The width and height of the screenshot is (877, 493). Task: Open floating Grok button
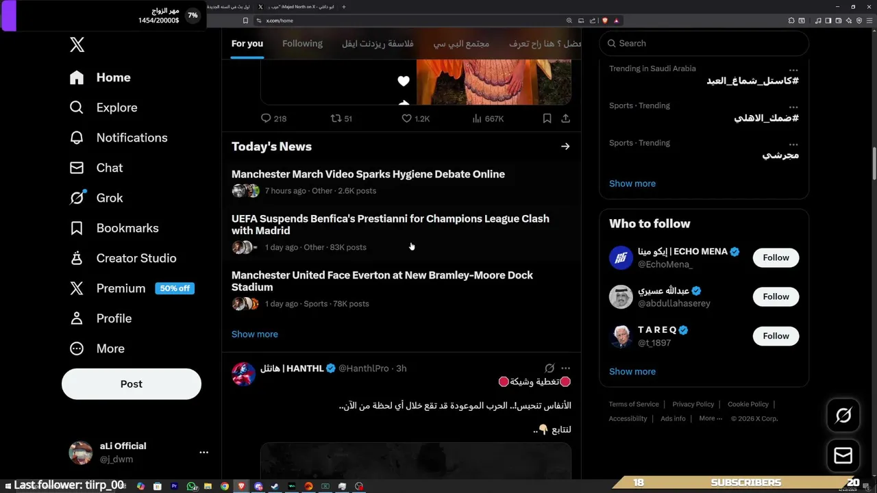point(843,415)
